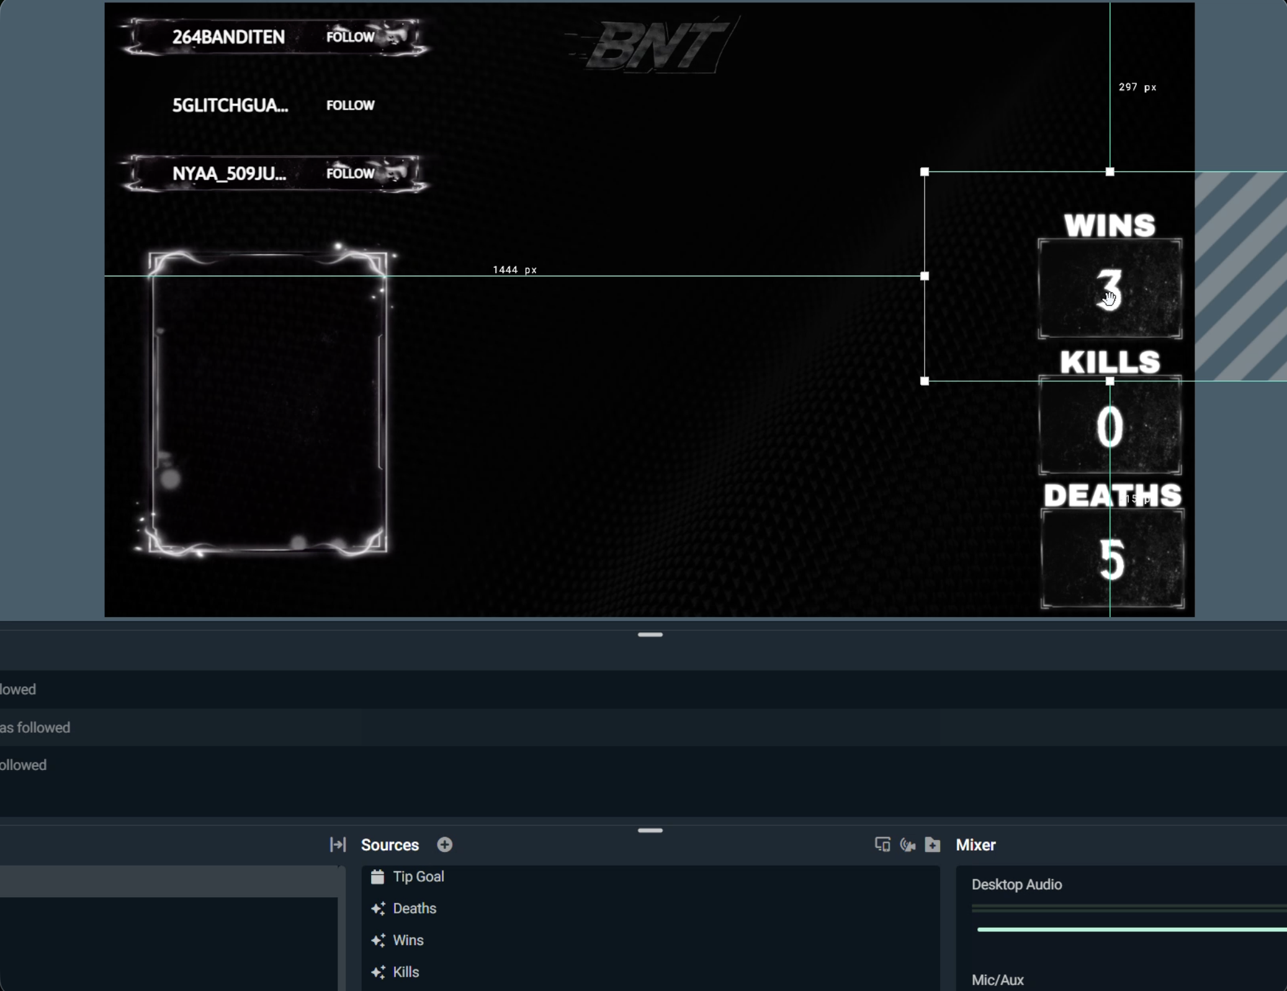Add a new source folder
This screenshot has width=1287, height=991.
coord(933,844)
